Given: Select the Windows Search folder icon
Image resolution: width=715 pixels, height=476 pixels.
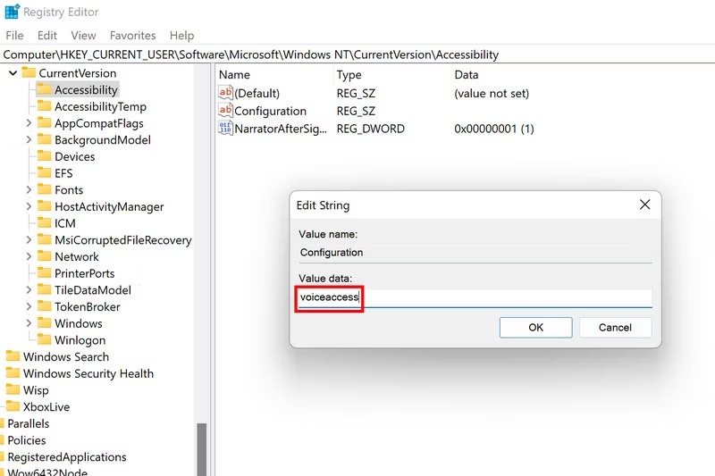Looking at the screenshot, I should pos(13,355).
